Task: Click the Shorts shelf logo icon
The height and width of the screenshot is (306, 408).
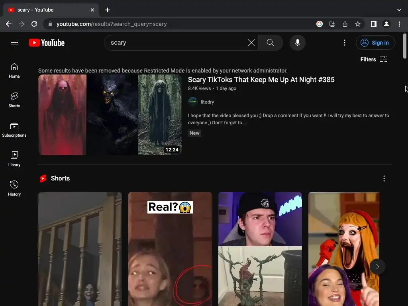Action: click(43, 178)
